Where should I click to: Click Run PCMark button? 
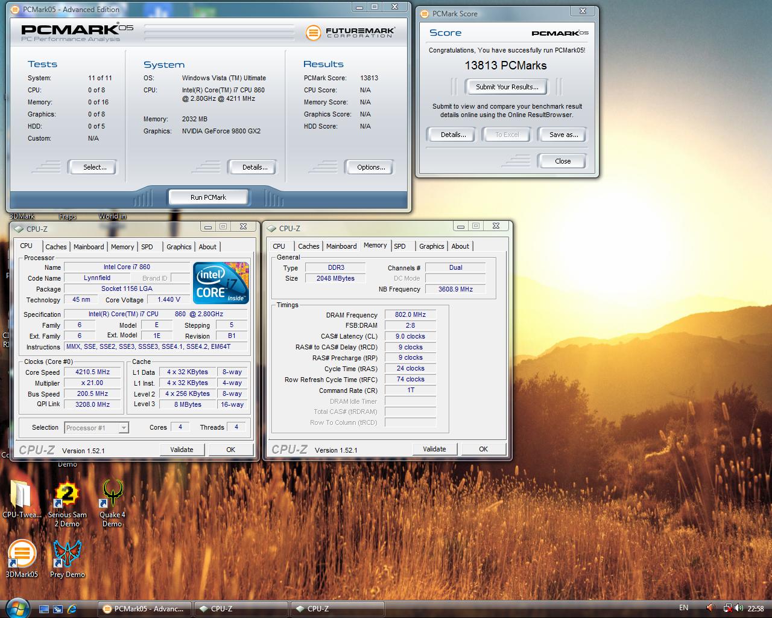[x=208, y=197]
